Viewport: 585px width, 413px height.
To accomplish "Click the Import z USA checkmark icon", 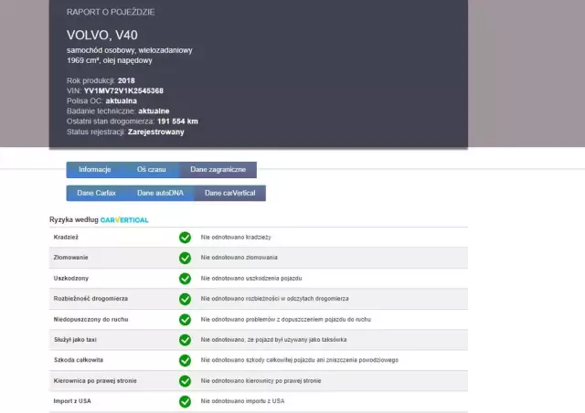I will (185, 401).
